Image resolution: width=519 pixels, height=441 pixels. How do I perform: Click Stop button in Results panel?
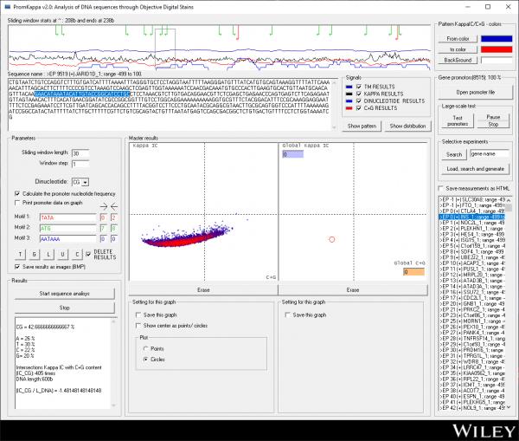[x=64, y=308]
